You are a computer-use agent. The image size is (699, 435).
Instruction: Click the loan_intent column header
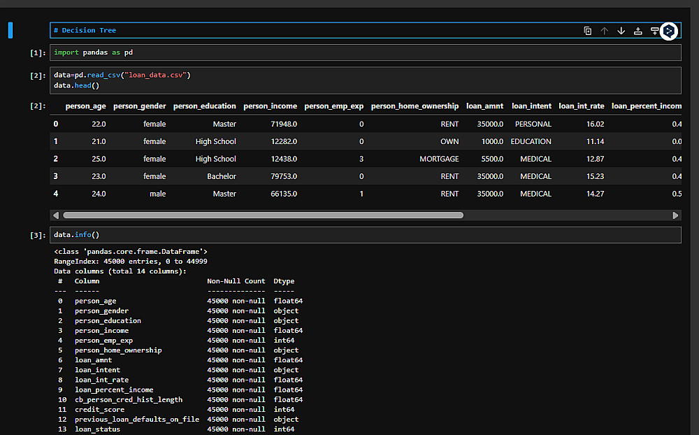click(x=531, y=106)
